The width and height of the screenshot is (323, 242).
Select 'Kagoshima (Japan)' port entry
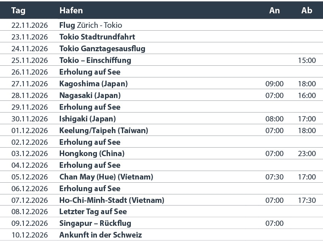(93, 84)
